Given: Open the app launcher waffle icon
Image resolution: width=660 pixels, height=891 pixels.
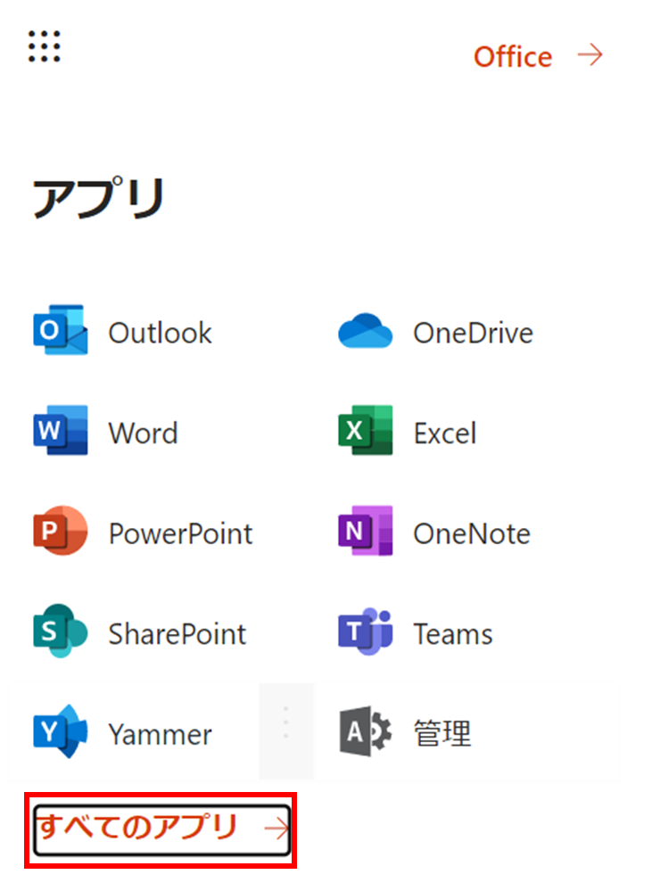Looking at the screenshot, I should 45,46.
